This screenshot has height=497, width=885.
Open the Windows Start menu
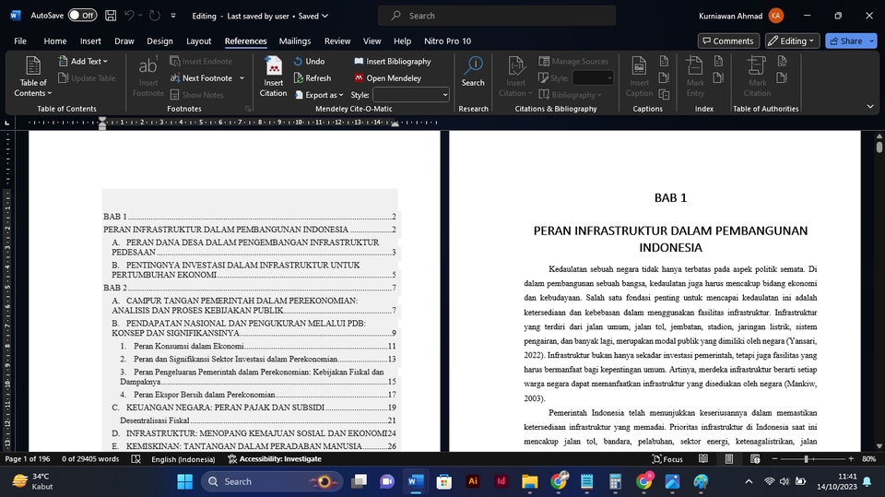pos(184,481)
